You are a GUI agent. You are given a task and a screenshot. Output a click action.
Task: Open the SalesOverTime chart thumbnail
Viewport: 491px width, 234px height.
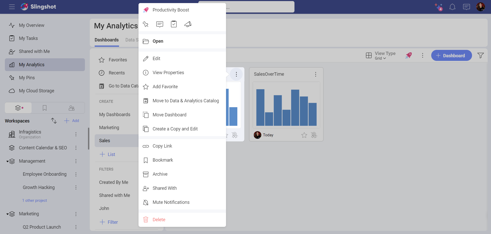click(286, 105)
